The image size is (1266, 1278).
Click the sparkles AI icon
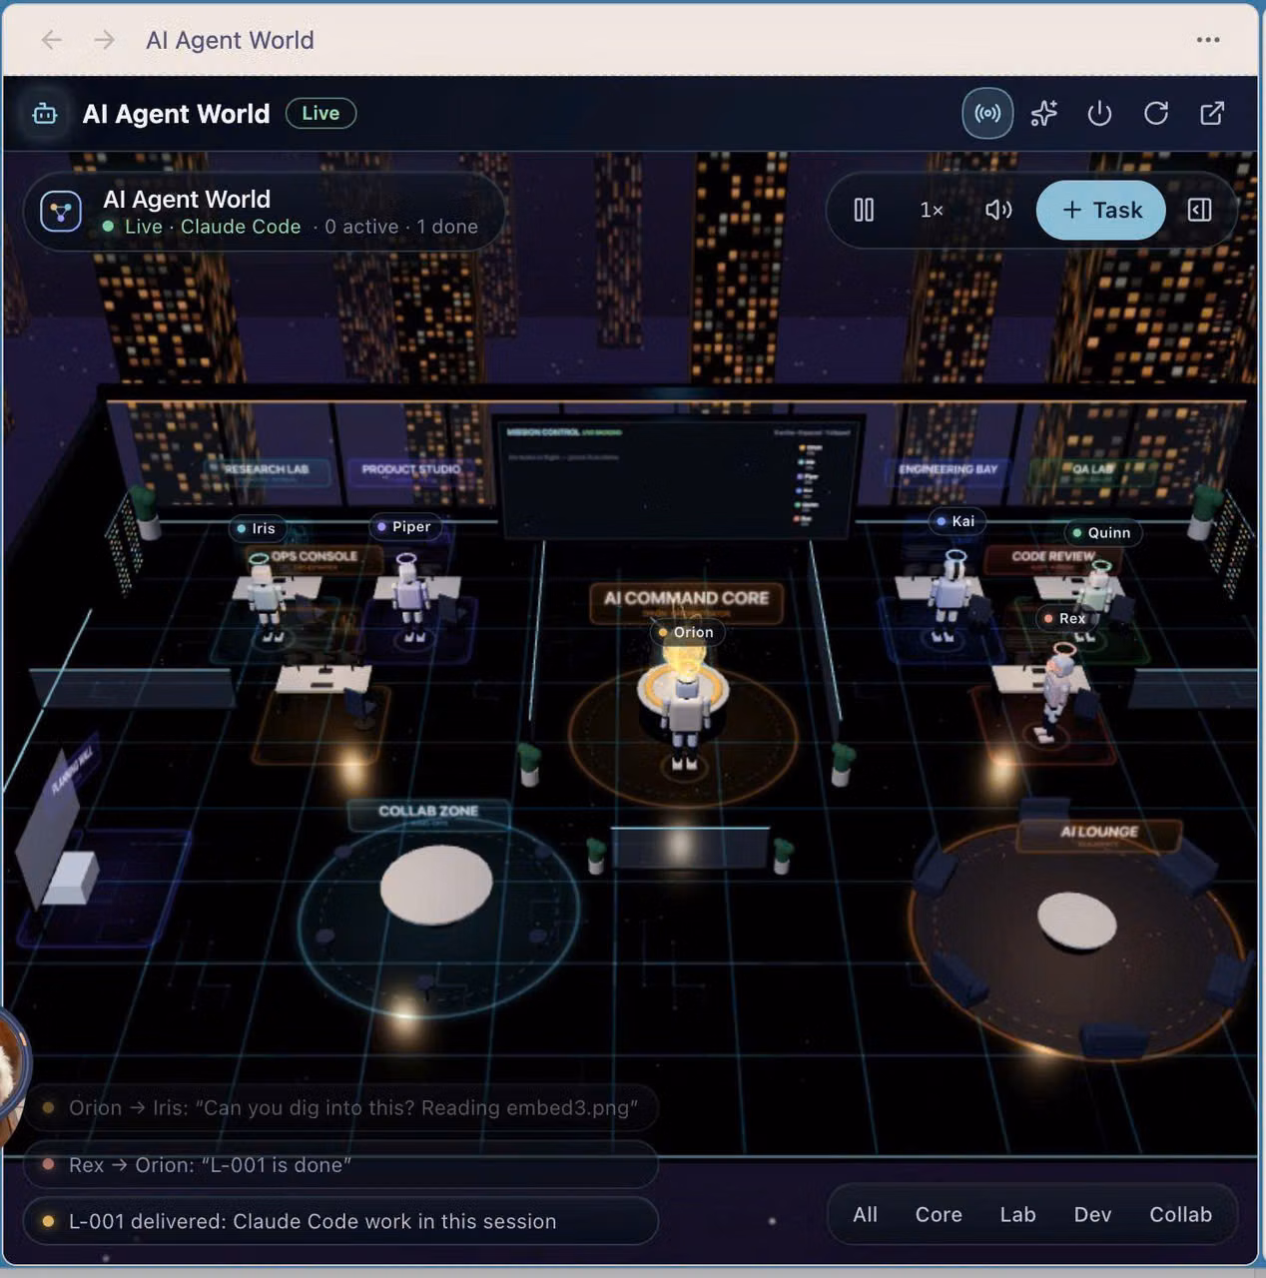click(1043, 113)
